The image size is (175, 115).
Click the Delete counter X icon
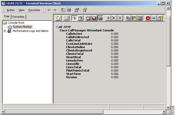tap(114, 18)
